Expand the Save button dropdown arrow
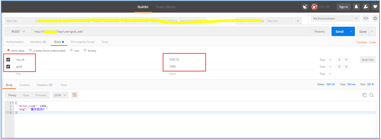This screenshot has width=381, height=139. point(372,32)
